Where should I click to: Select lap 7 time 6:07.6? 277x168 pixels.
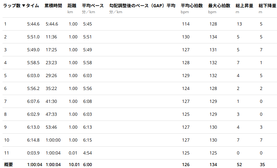pyautogui.click(x=33, y=101)
